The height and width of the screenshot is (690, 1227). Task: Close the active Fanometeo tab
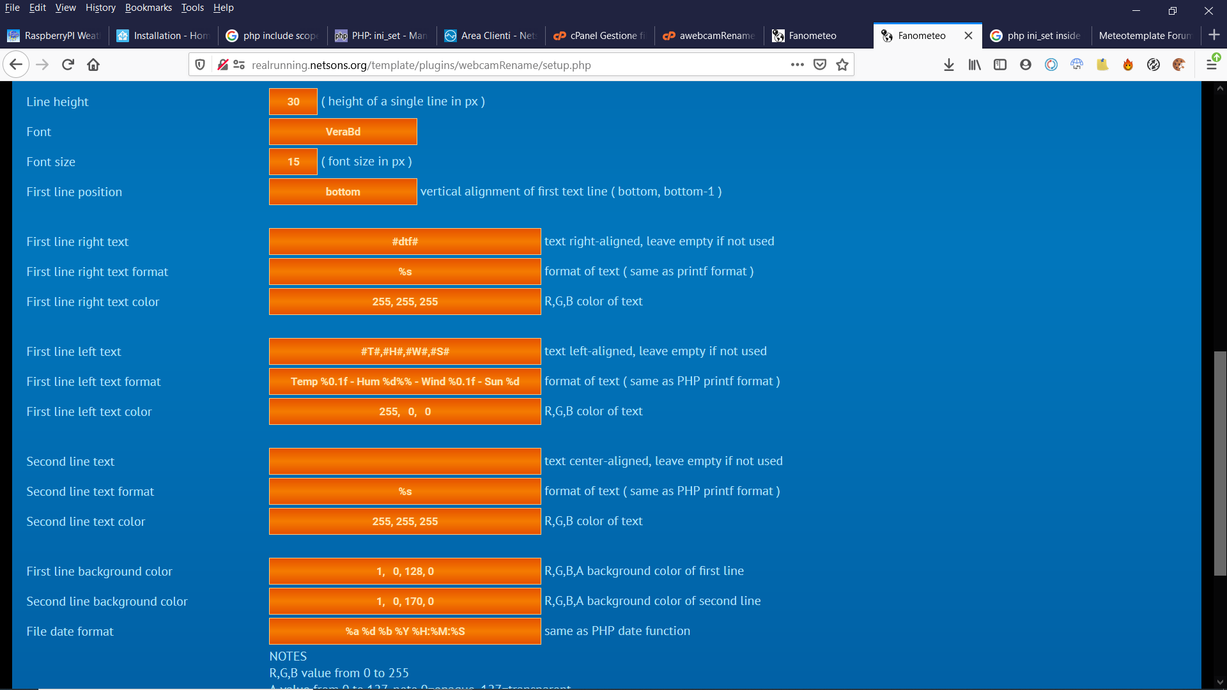(x=968, y=36)
